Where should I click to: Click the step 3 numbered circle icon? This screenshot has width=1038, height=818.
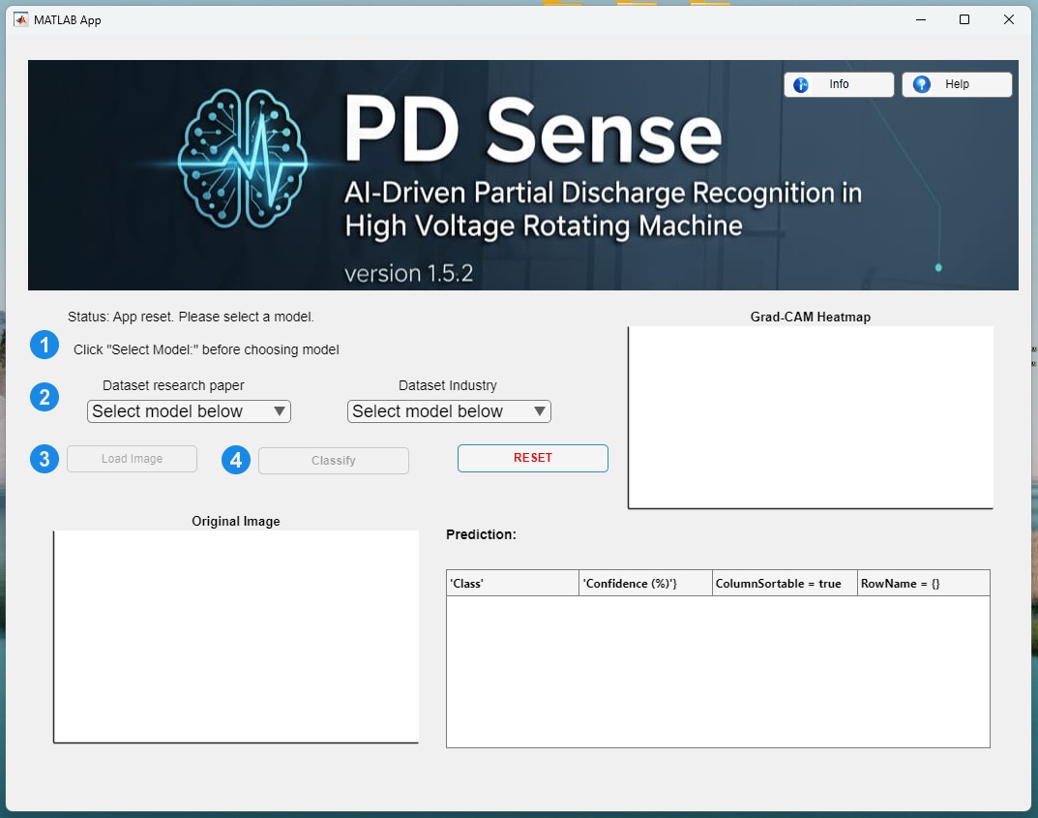click(44, 459)
